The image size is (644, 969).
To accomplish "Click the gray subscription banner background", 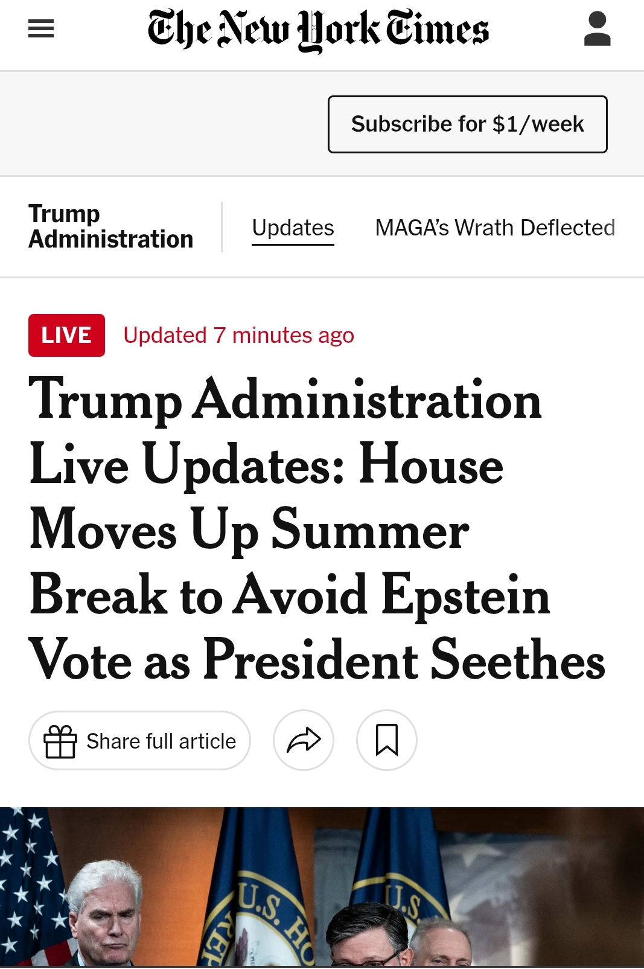I will tap(163, 124).
